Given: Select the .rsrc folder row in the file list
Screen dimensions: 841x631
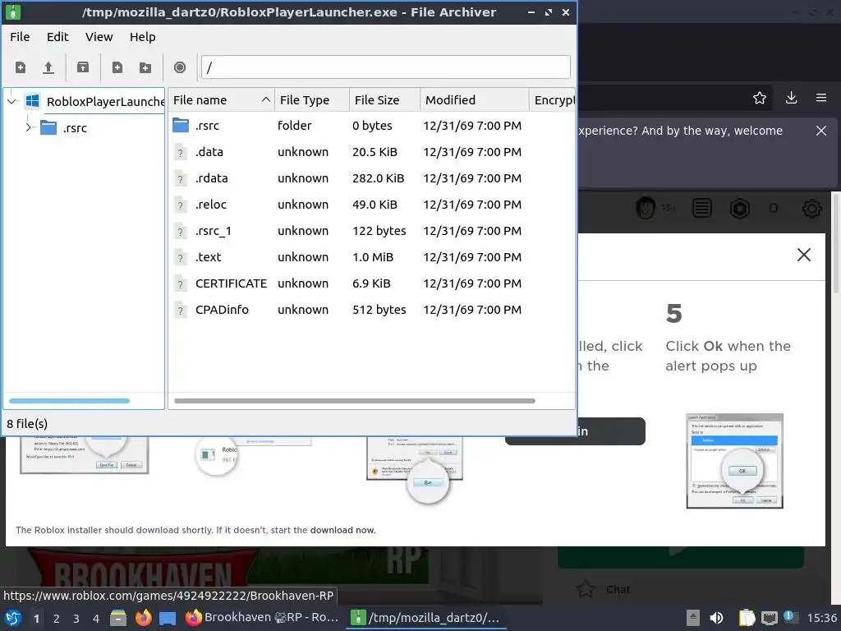Looking at the screenshot, I should pyautogui.click(x=372, y=126).
